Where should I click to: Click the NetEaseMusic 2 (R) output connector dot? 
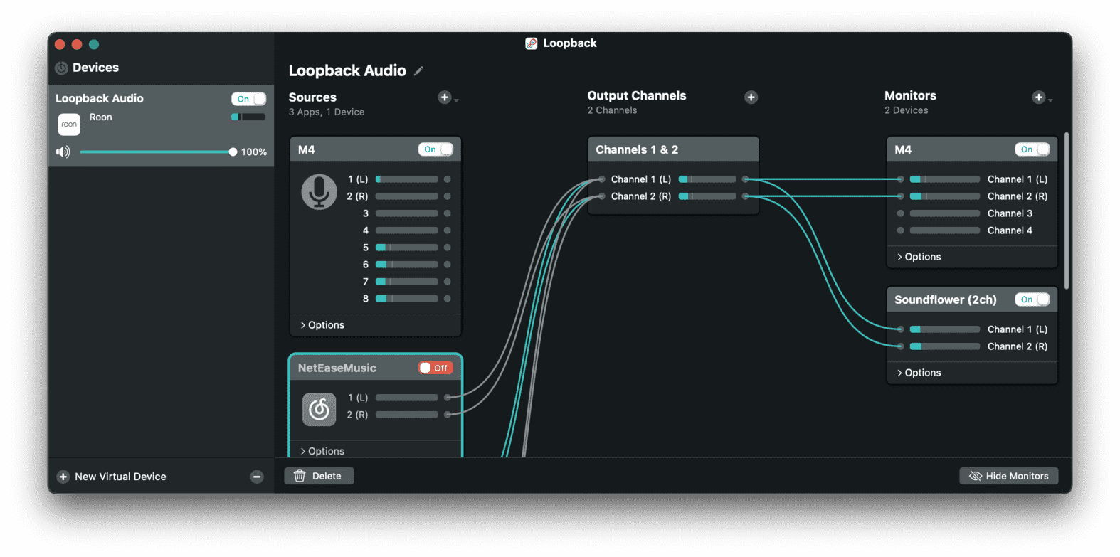447,415
